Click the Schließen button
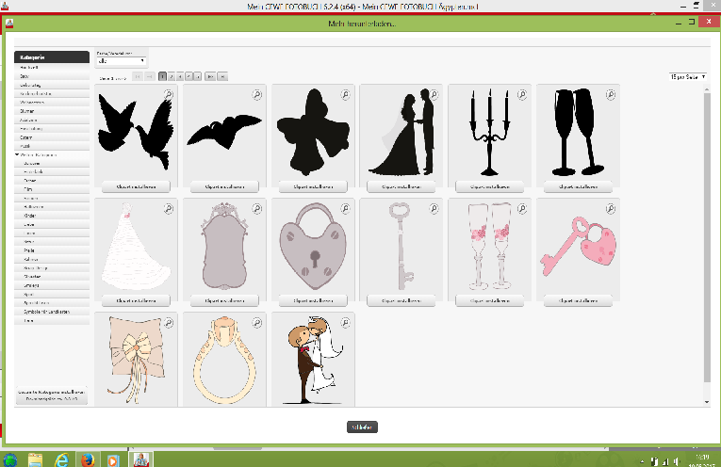Screen dimensions: 721x467 click(x=362, y=427)
